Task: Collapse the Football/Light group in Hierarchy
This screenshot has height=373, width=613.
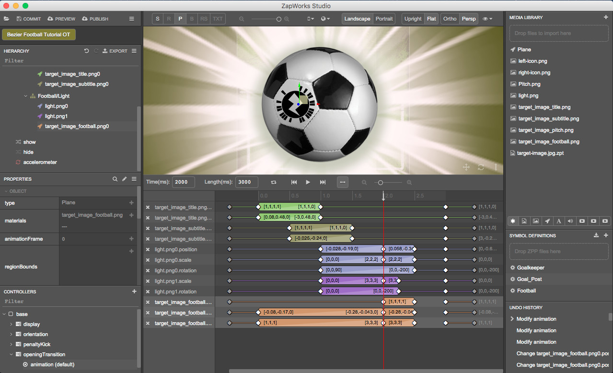Action: [25, 95]
